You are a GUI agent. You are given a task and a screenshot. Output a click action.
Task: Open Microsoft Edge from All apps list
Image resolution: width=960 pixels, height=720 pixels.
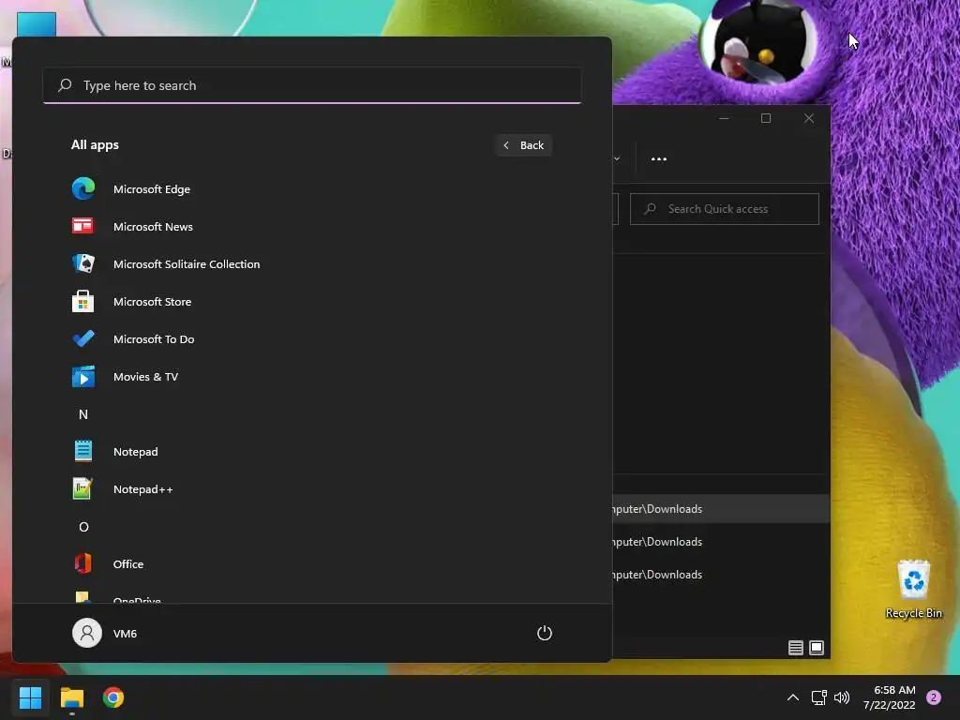311,189
